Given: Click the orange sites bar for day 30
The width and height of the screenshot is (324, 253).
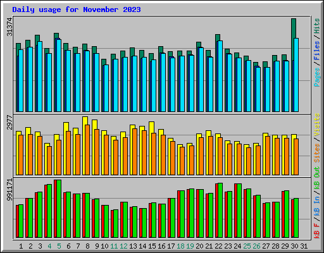Looking at the screenshot, I should (x=296, y=157).
